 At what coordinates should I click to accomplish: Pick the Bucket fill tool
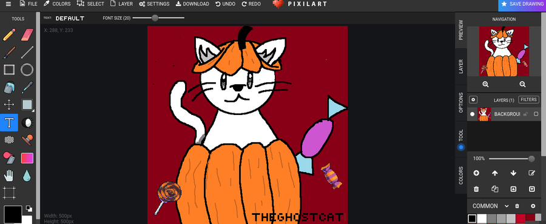pos(9,87)
